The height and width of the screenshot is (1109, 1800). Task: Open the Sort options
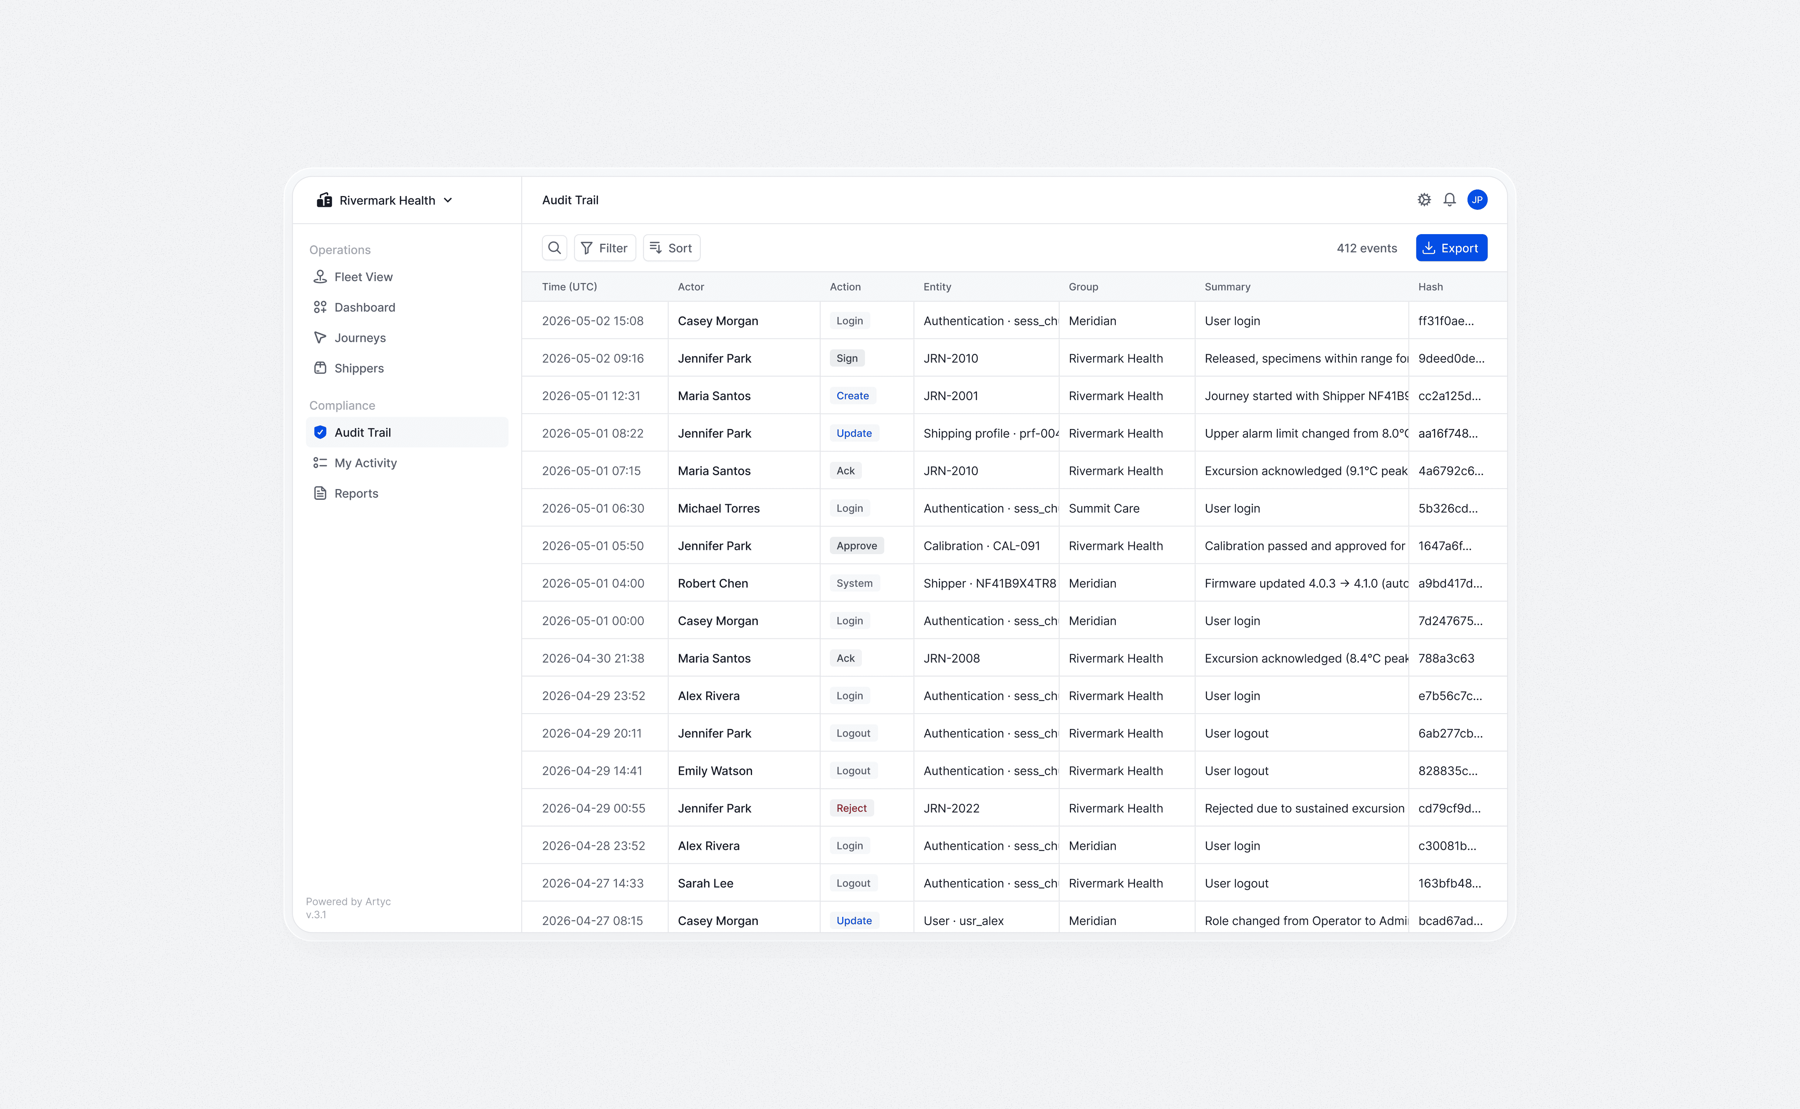tap(672, 248)
